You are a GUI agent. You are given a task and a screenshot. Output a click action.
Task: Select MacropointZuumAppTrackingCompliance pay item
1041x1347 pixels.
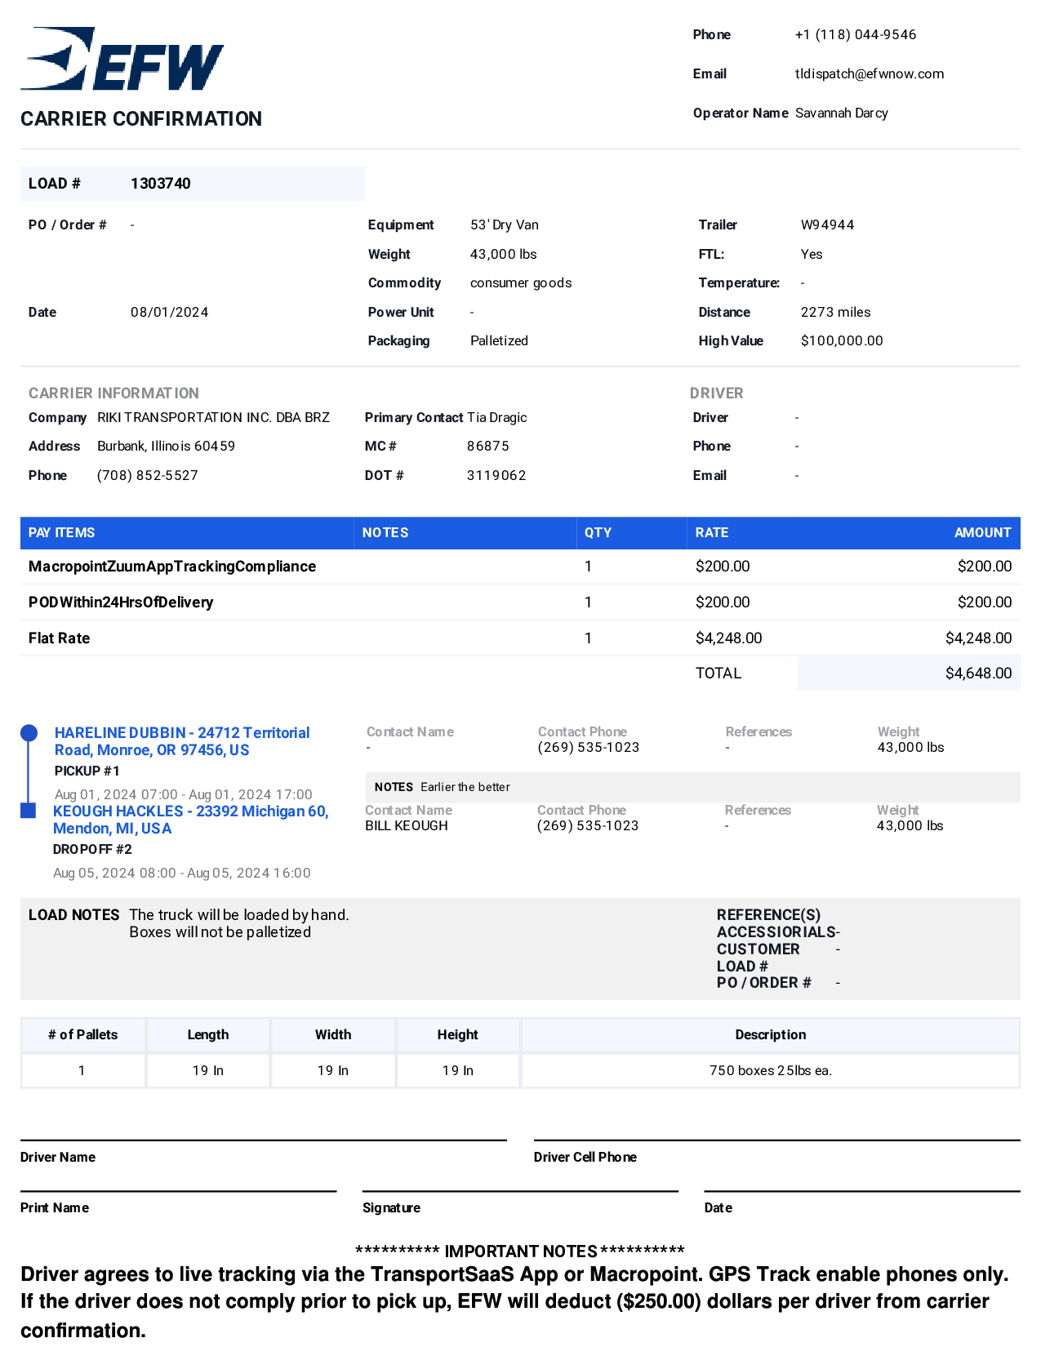click(172, 567)
